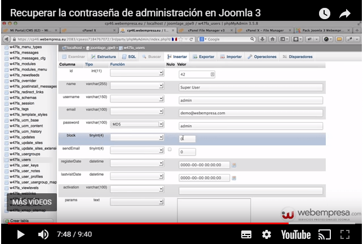This screenshot has width=363, height=244.
Task: Open the Examinar tab in phpMyAdmin
Action: 74,57
